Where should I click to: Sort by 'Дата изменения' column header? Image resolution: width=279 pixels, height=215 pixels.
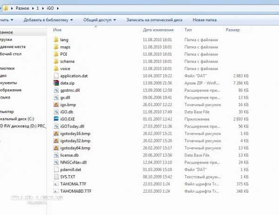158,30
